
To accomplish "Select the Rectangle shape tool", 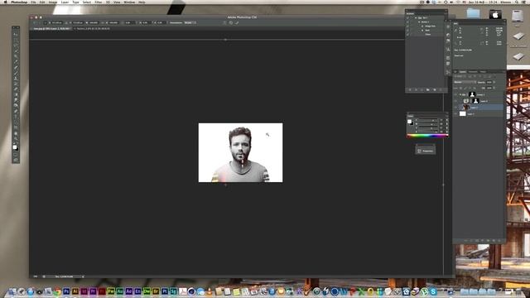I will coord(16,127).
